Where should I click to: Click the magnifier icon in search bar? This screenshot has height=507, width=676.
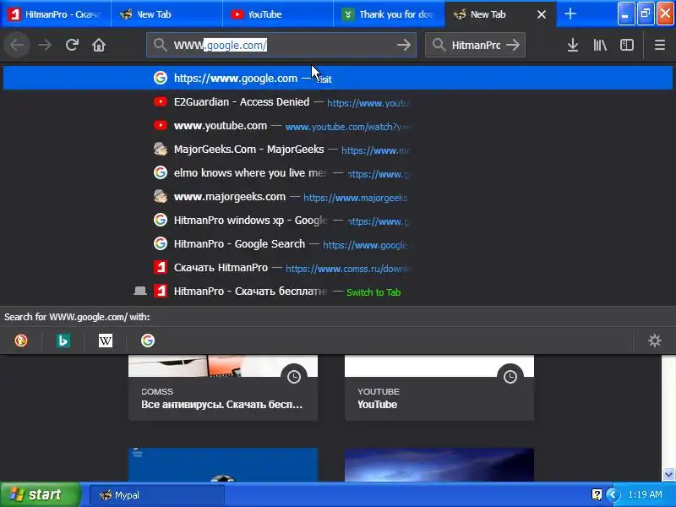(439, 45)
